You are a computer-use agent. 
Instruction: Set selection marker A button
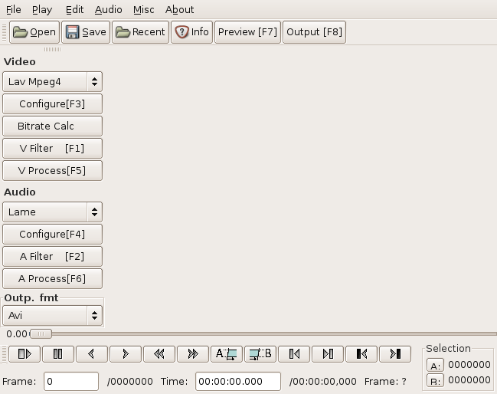click(227, 353)
